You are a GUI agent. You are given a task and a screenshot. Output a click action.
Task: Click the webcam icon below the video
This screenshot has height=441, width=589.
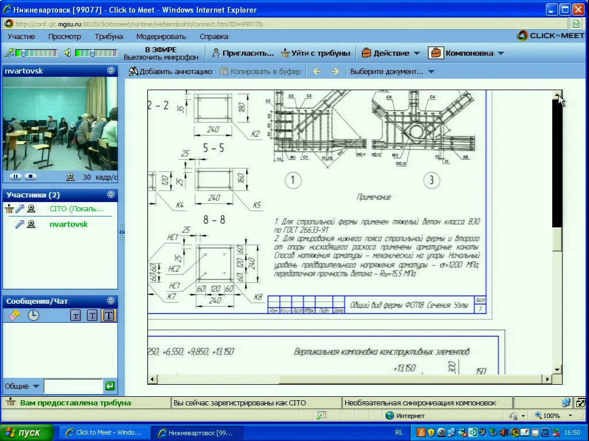tap(70, 177)
